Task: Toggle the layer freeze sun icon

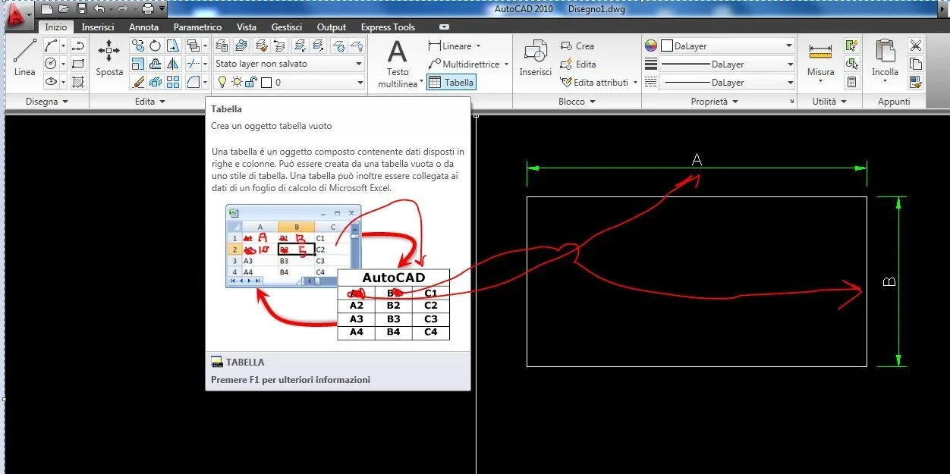Action: (x=237, y=82)
